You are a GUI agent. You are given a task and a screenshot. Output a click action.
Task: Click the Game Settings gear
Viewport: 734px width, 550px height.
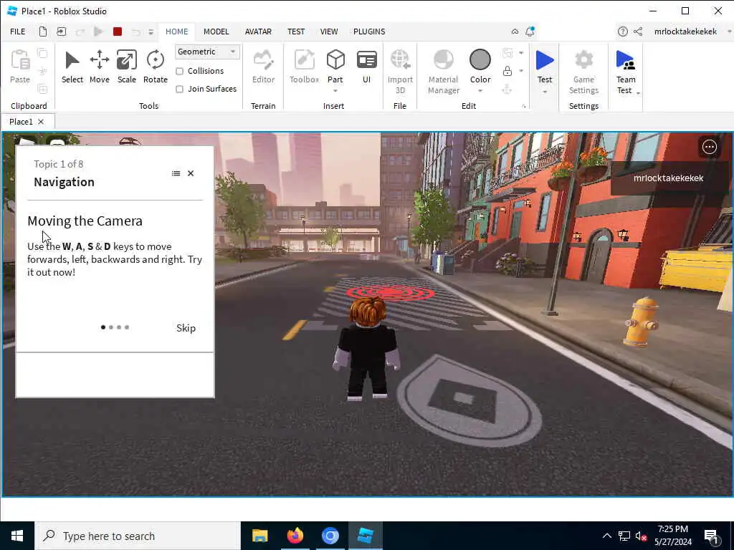coord(583,71)
